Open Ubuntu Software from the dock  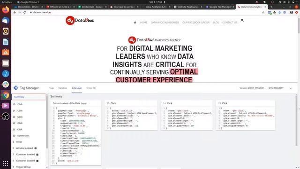(x=6, y=52)
